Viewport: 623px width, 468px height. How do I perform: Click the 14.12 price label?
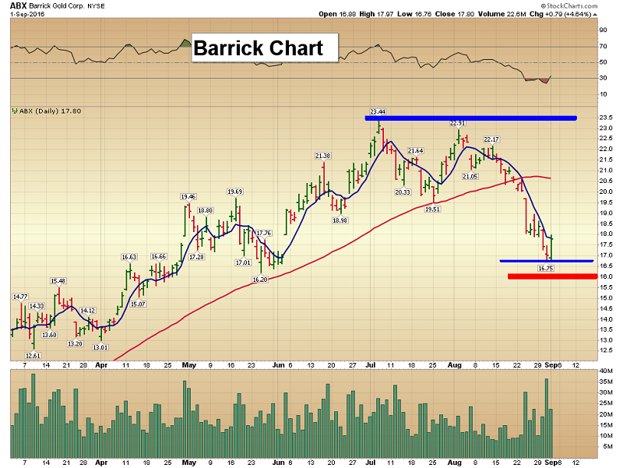tap(88, 311)
